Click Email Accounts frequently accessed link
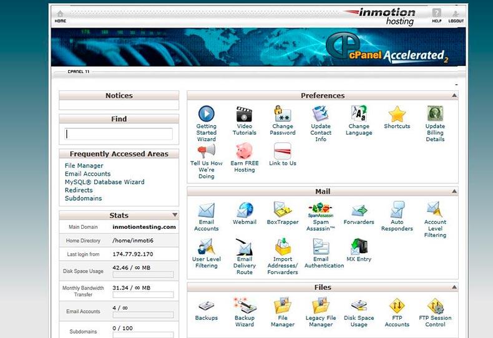 [88, 174]
